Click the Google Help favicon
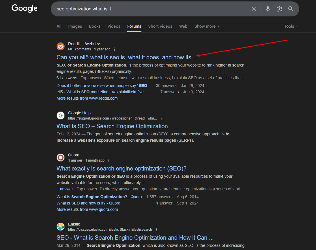The image size is (316, 250). [61, 115]
